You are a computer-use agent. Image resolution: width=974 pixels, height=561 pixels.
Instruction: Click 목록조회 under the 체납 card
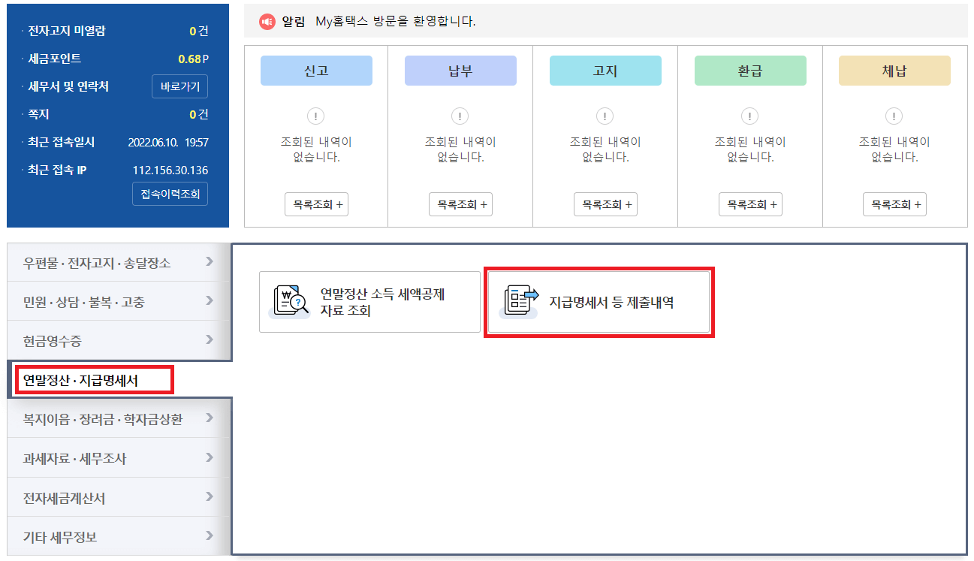click(x=893, y=204)
